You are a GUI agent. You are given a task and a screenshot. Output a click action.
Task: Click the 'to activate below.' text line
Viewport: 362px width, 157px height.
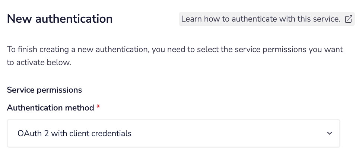pos(39,63)
